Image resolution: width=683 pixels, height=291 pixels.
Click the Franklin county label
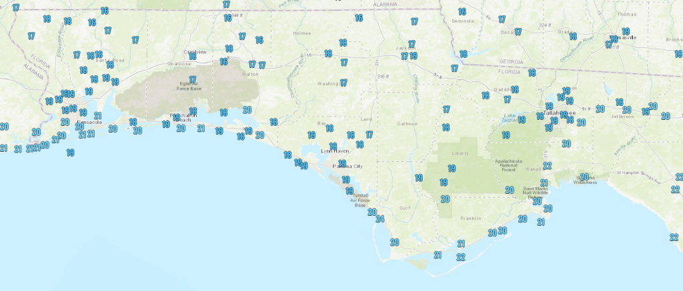[467, 218]
